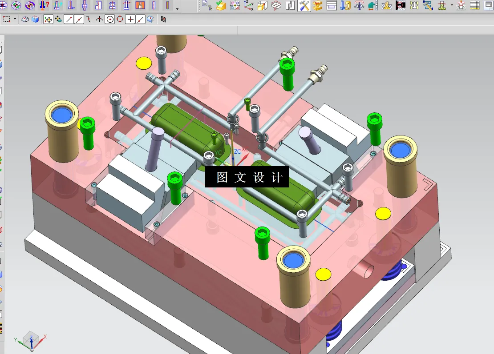This screenshot has width=494, height=354.
Task: Toggle Point on Curve snap
Action: [x=140, y=20]
